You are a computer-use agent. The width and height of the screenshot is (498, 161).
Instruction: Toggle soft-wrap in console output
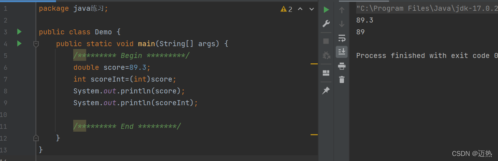tap(342, 38)
